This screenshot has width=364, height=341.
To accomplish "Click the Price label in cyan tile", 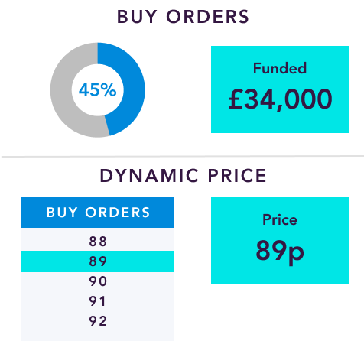I will pos(280,219).
